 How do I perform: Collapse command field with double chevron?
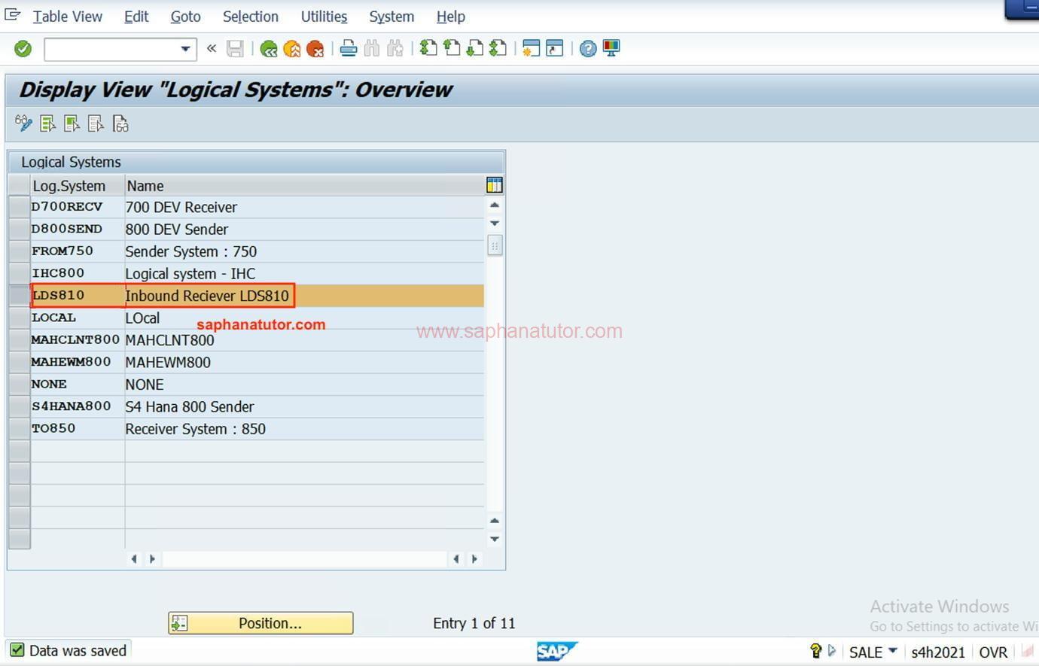point(212,49)
